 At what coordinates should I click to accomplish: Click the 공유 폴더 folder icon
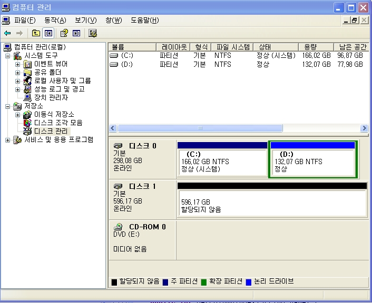pyautogui.click(x=27, y=73)
